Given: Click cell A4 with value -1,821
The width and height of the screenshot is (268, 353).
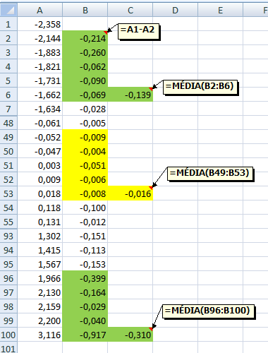Looking at the screenshot, I should coord(39,66).
